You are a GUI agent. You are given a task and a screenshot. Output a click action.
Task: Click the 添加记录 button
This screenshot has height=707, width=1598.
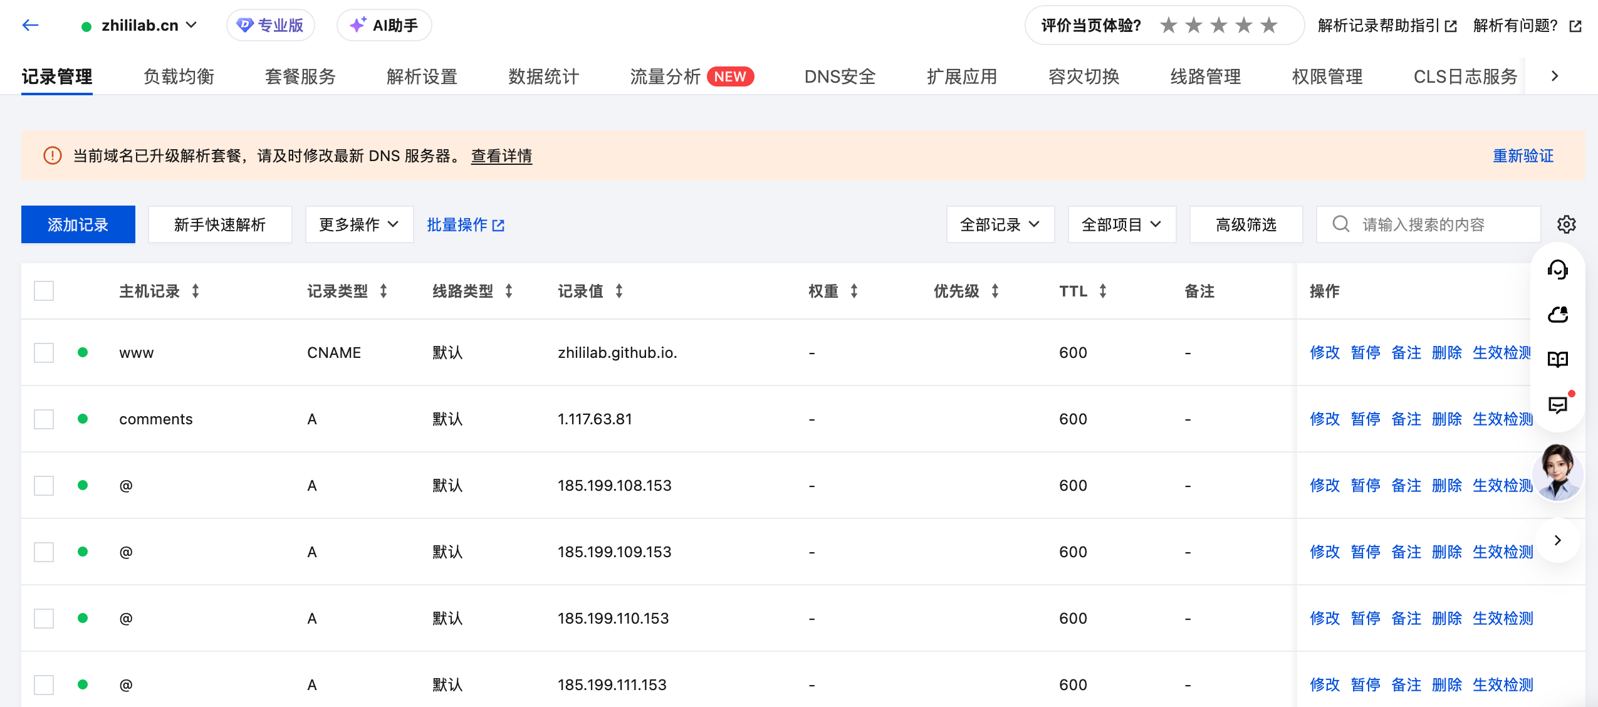pyautogui.click(x=78, y=224)
